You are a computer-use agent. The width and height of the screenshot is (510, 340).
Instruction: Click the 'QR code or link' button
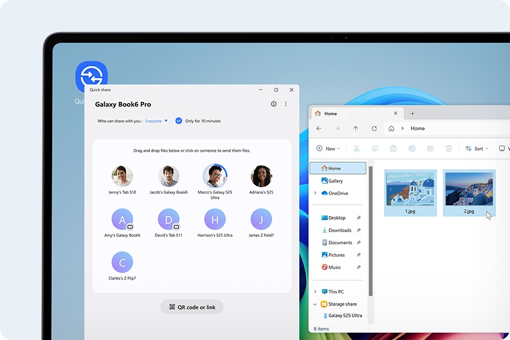(x=192, y=307)
